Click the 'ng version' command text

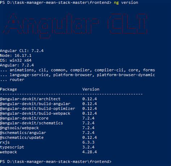126,3
